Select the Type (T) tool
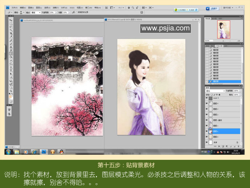 pyautogui.click(x=11, y=70)
